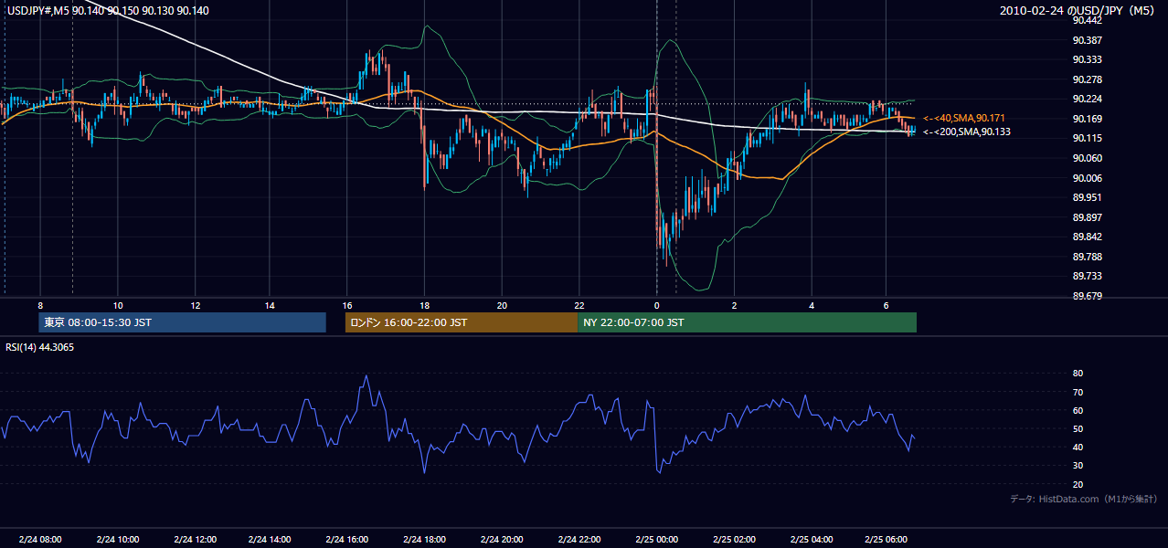Click RSI scale value 50

pyautogui.click(x=1078, y=428)
